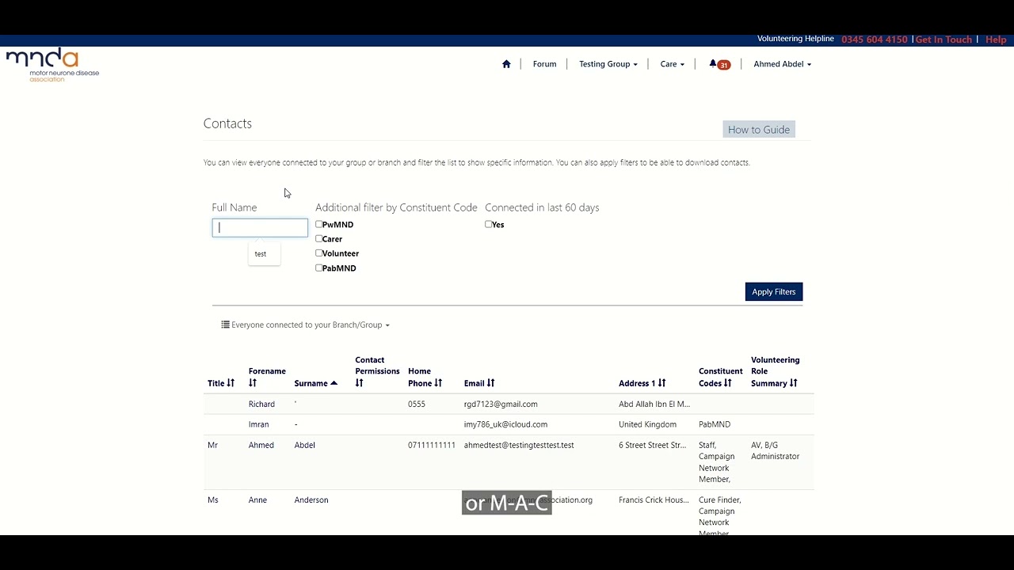Open the Testing Group dropdown menu
The height and width of the screenshot is (570, 1014).
tap(608, 64)
